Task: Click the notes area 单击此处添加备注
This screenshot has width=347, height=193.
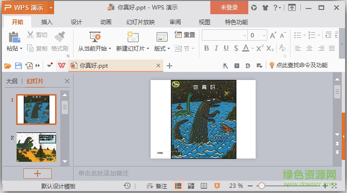Action: click(x=103, y=174)
